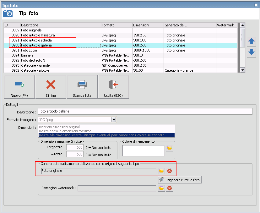Click list scrollbar down arrow
Image resolution: width=260 pixels, height=213 pixels.
[x=243, y=70]
